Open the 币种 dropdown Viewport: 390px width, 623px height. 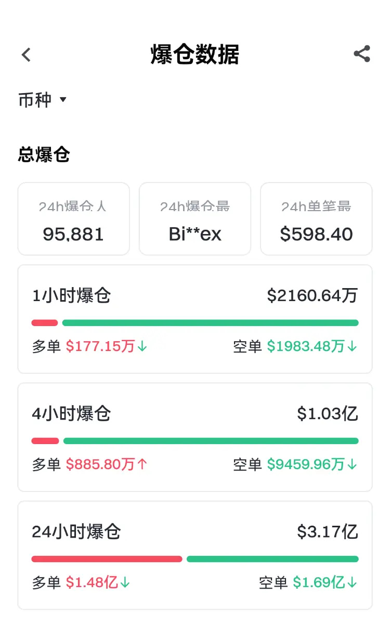pos(35,99)
